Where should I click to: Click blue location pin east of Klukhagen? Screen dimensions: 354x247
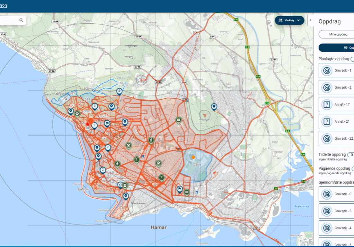click(214, 106)
